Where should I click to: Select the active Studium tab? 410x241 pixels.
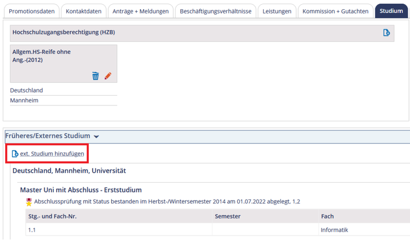pyautogui.click(x=392, y=11)
